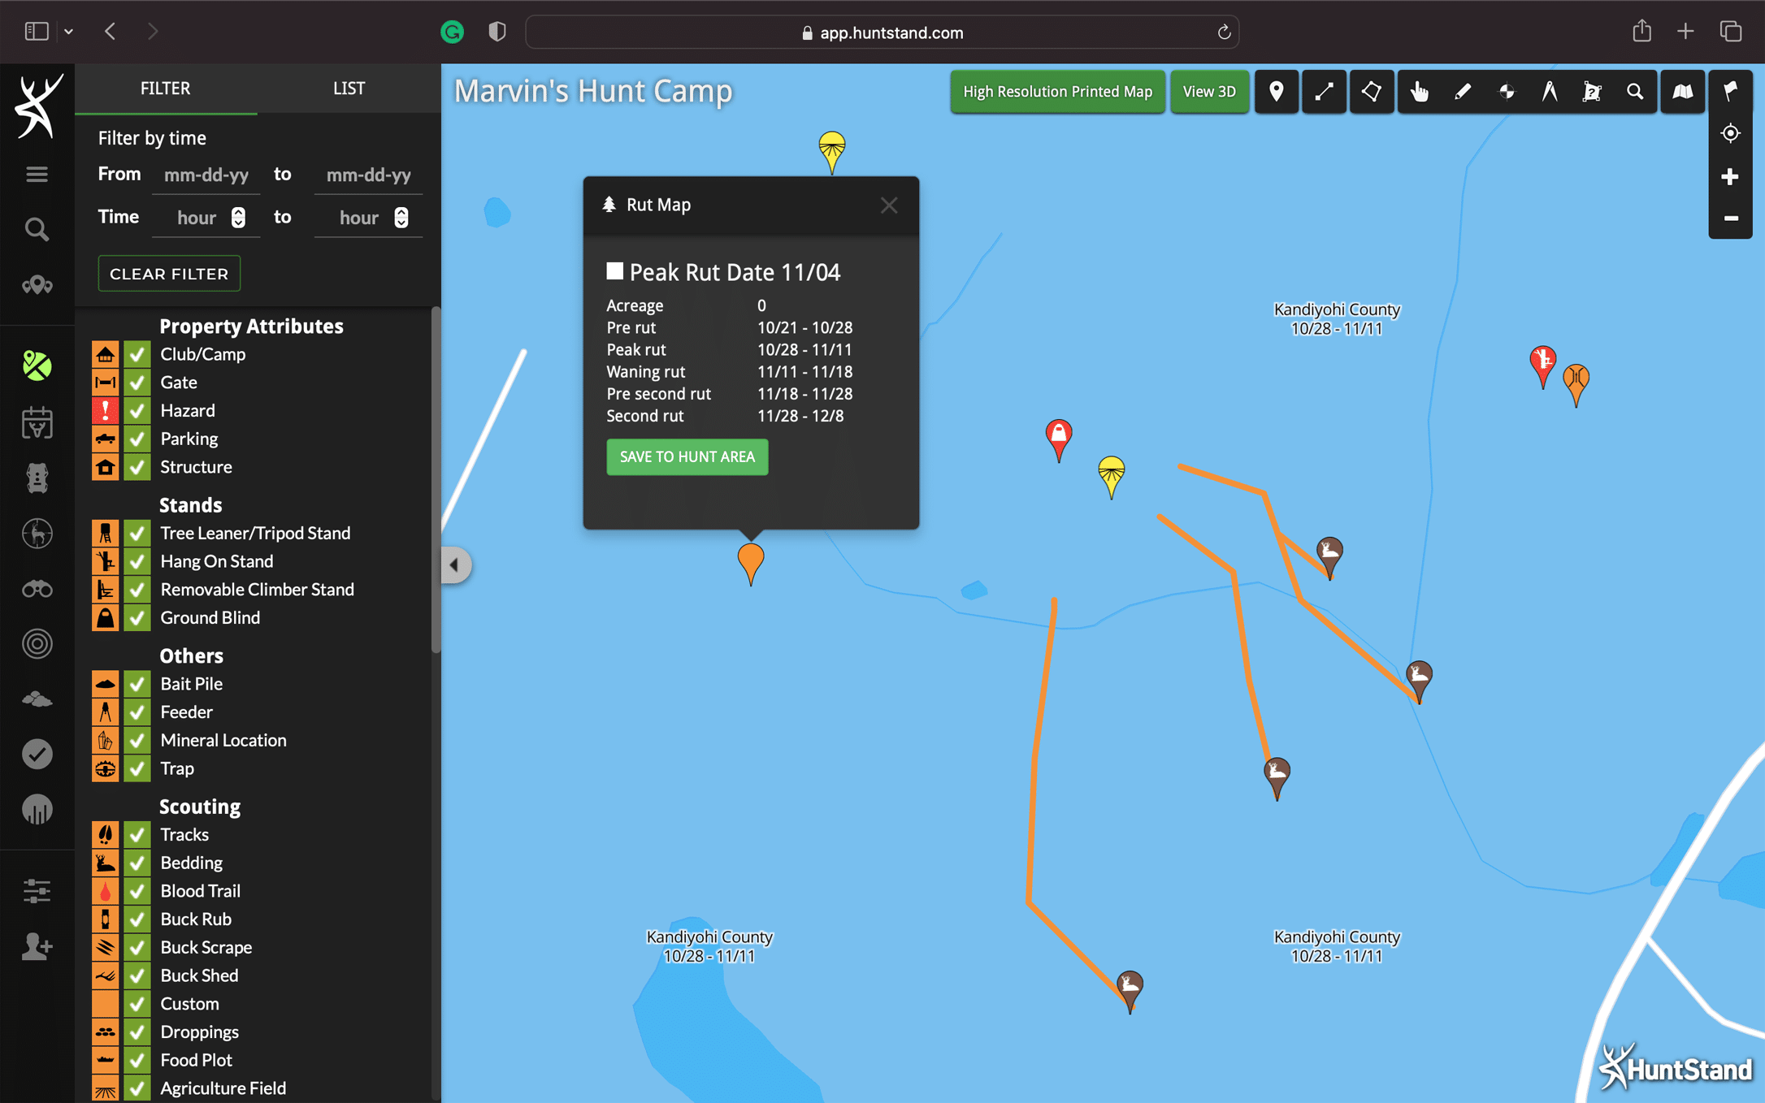Click the locate me crosshair icon
The width and height of the screenshot is (1765, 1103).
coord(1730,133)
